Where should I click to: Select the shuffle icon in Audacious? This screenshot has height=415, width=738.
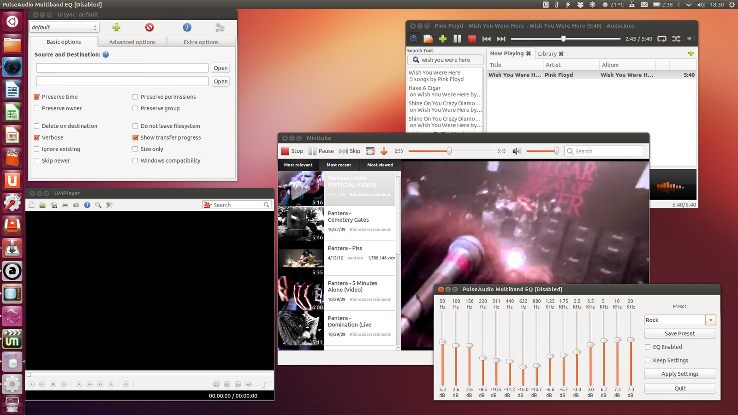pyautogui.click(x=676, y=39)
